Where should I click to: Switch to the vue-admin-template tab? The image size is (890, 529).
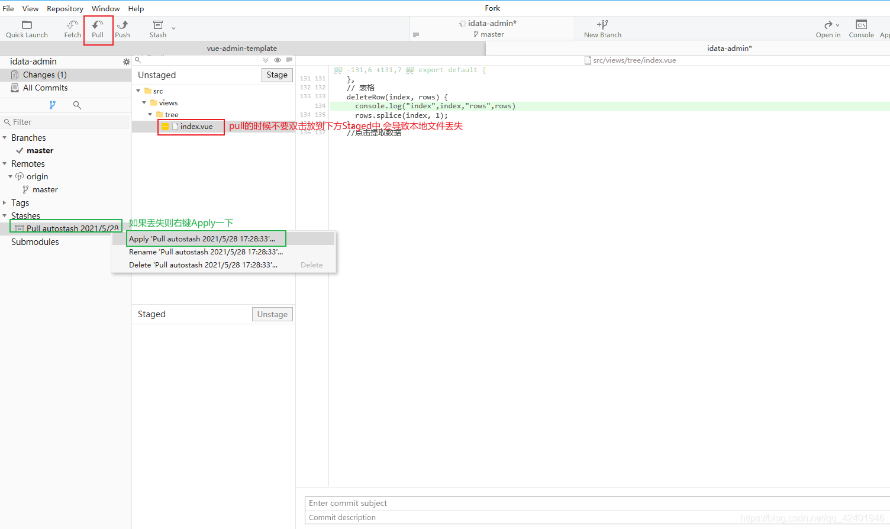pos(242,49)
